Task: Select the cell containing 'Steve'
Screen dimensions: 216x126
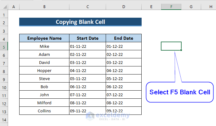Action: click(x=44, y=79)
